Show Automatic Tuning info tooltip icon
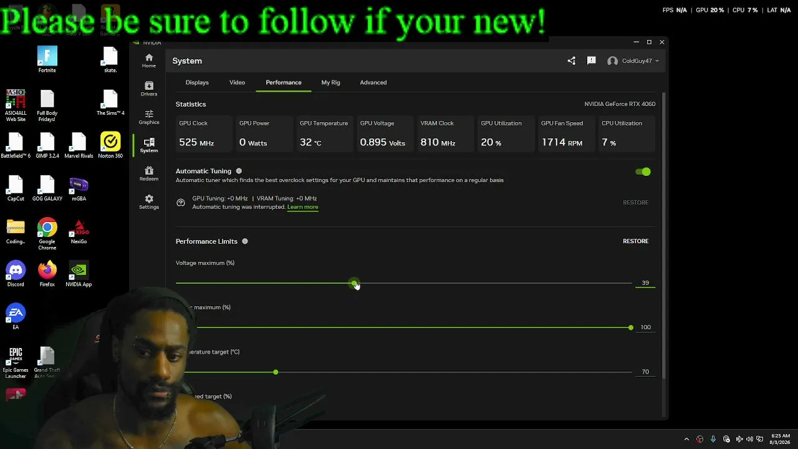The image size is (798, 449). click(239, 171)
